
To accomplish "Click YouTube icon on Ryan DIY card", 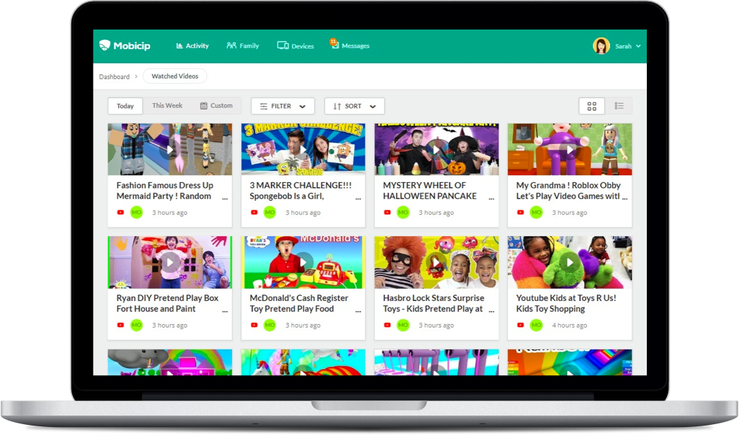I will pos(121,326).
